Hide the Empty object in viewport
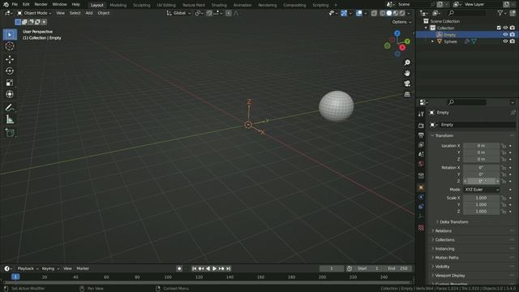This screenshot has width=519, height=292. [x=505, y=35]
